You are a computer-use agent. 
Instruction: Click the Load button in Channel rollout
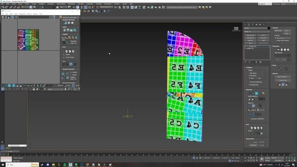click(287, 33)
